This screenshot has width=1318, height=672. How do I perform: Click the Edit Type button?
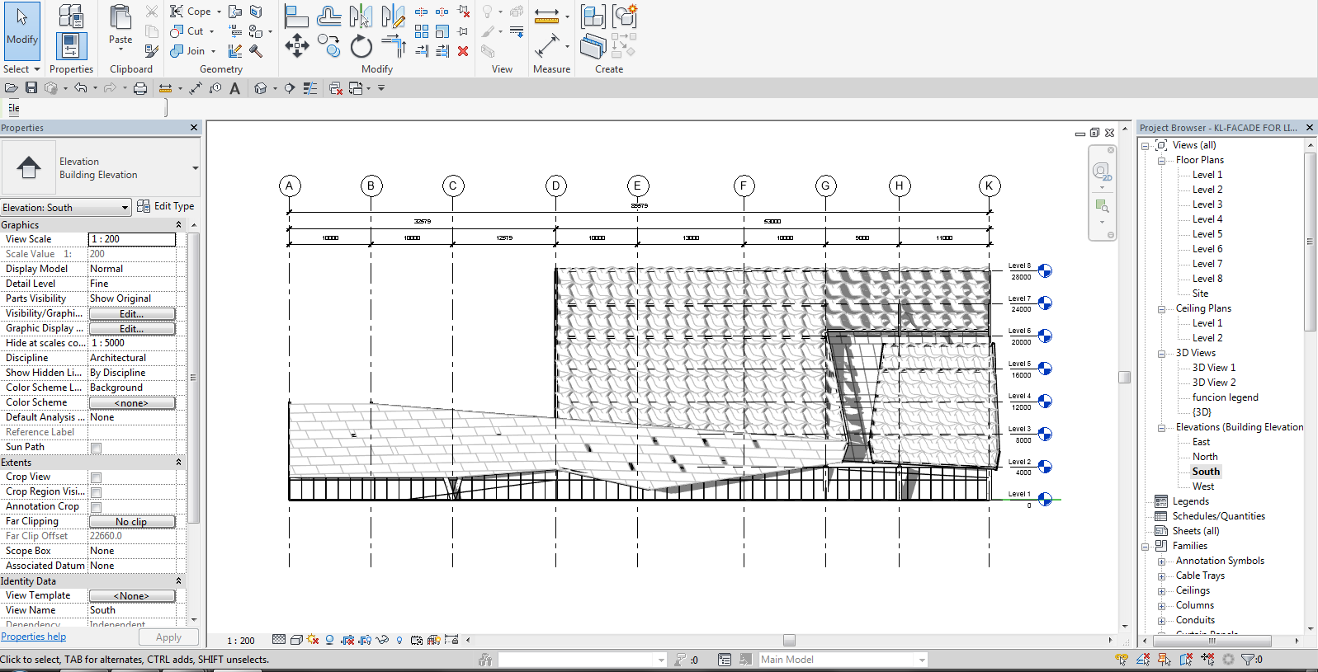tap(166, 206)
